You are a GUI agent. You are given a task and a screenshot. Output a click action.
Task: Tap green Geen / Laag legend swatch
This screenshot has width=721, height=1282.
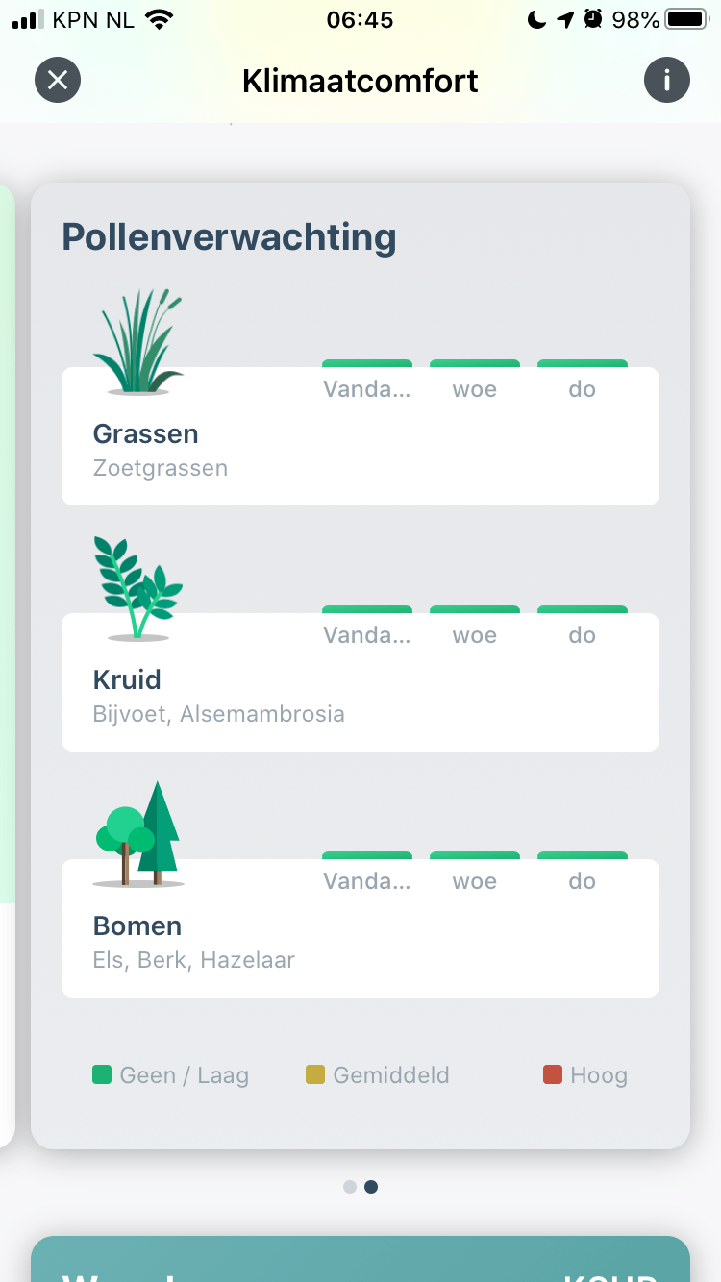click(102, 1074)
